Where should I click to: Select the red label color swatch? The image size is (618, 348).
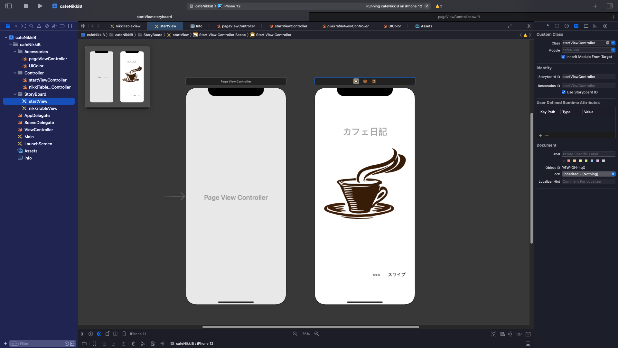click(x=569, y=161)
